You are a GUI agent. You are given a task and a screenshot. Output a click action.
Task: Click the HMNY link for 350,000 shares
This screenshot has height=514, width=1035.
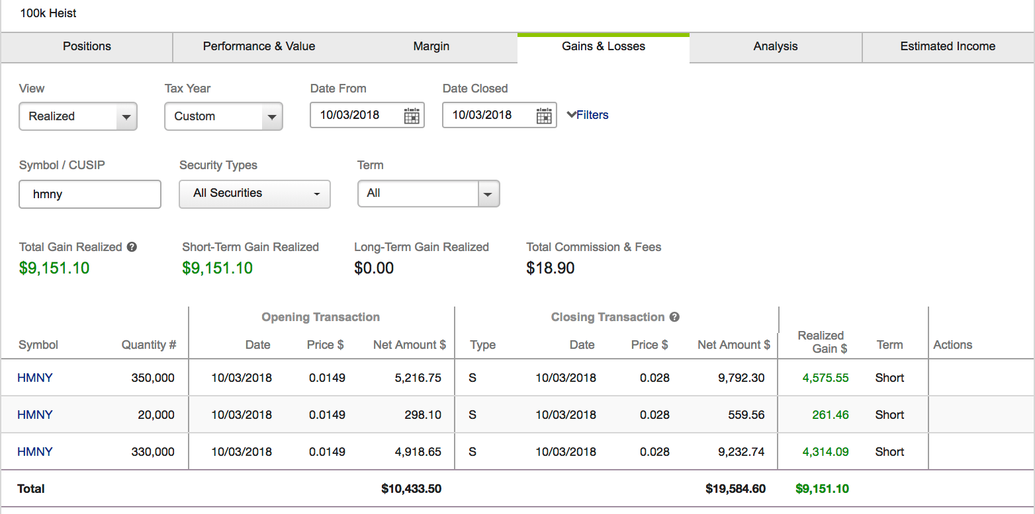tap(35, 378)
